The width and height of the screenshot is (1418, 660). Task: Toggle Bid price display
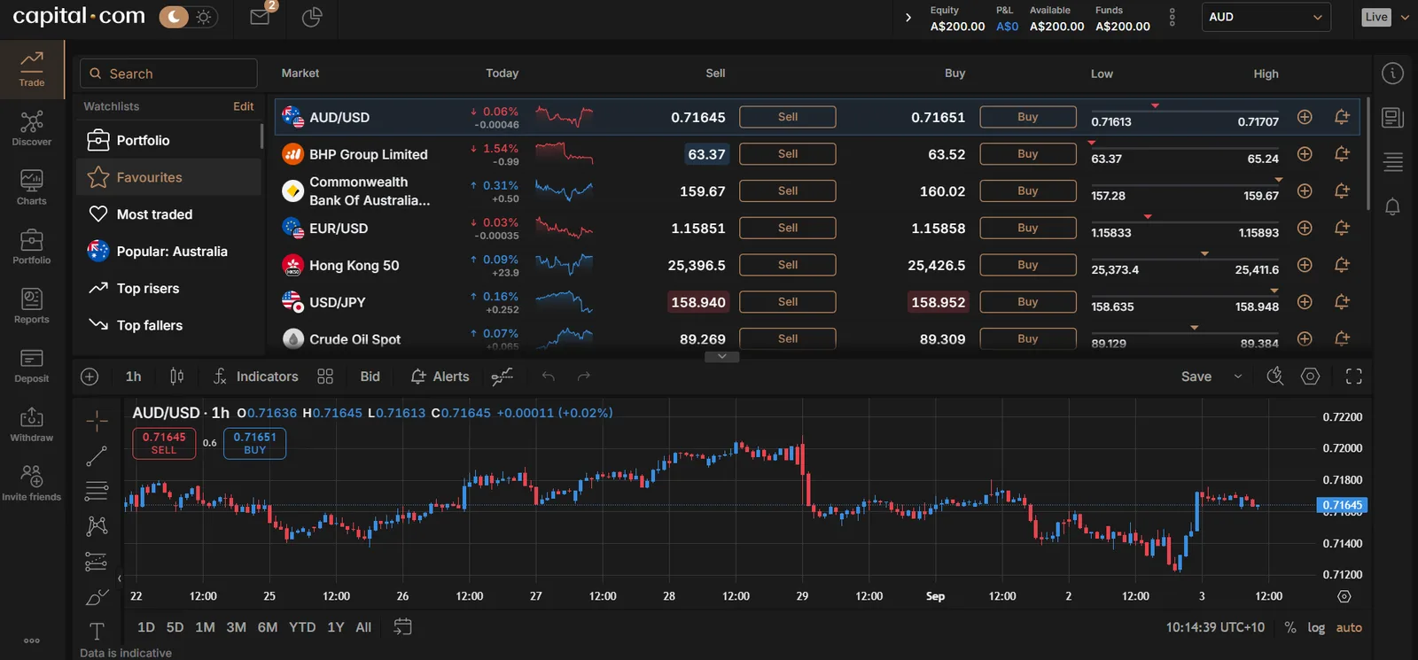point(370,377)
